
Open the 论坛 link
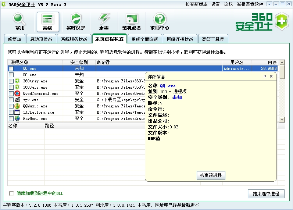coord(228,4)
